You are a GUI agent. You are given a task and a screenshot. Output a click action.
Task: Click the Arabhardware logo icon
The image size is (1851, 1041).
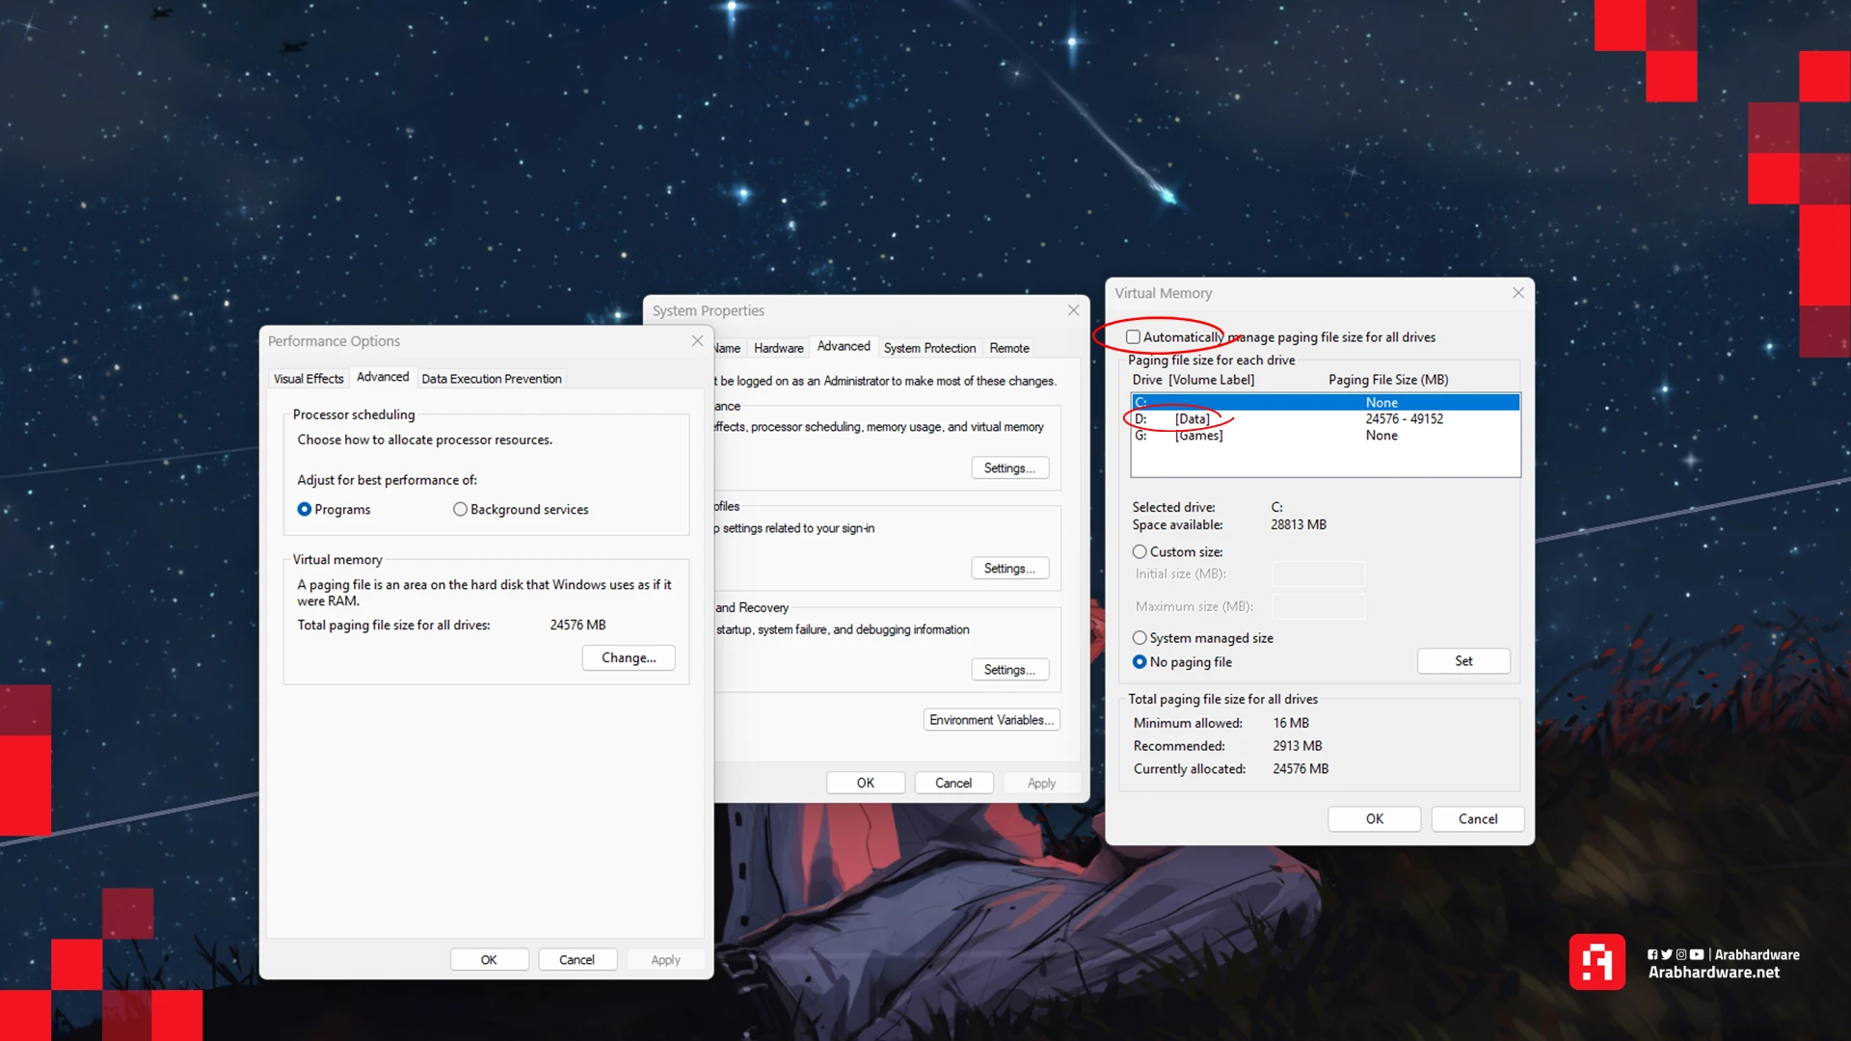(x=1596, y=962)
